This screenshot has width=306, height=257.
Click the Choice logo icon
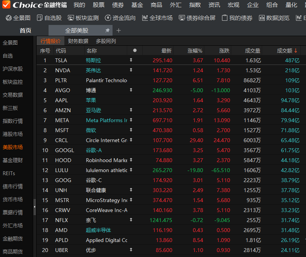[6, 5]
